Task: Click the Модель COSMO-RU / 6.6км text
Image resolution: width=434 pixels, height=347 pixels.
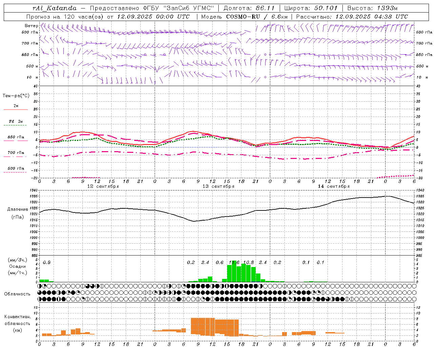Action: click(x=244, y=17)
